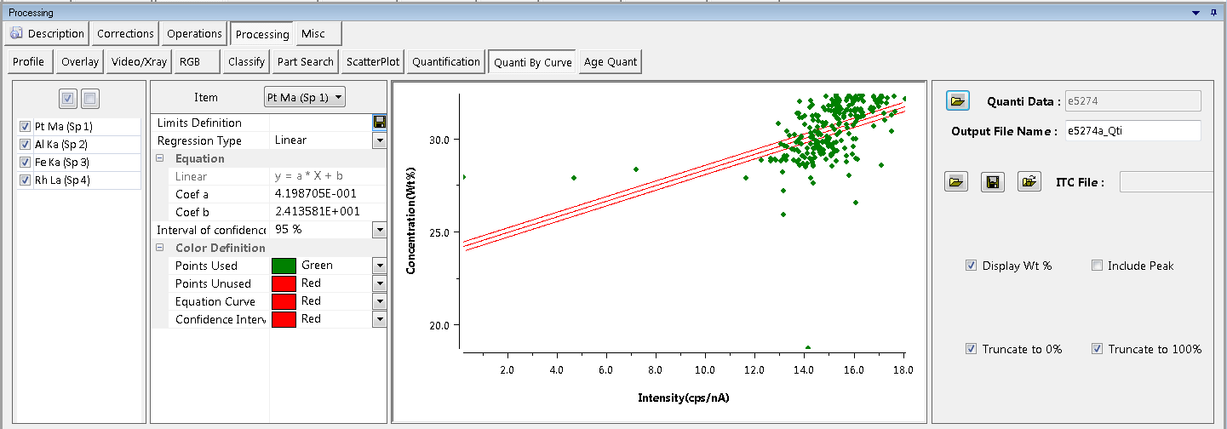The width and height of the screenshot is (1227, 429).
Task: Collapse the Color Definition section
Action: pos(159,249)
